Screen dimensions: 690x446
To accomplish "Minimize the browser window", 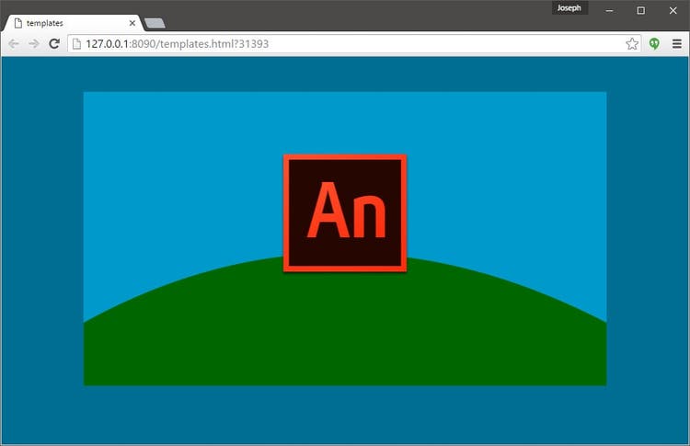I will pos(609,9).
